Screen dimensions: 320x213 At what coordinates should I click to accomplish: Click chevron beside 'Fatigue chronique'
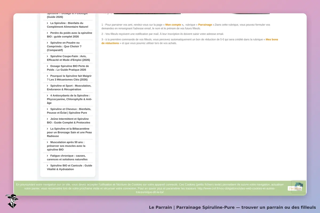[x=47, y=156]
